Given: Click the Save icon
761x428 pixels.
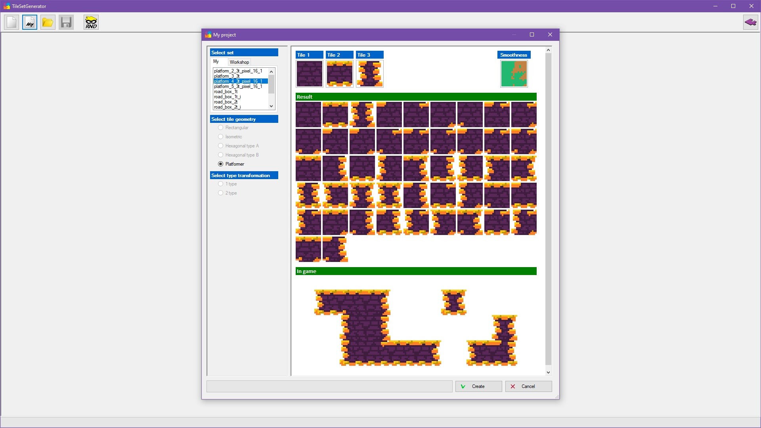Looking at the screenshot, I should (x=66, y=22).
